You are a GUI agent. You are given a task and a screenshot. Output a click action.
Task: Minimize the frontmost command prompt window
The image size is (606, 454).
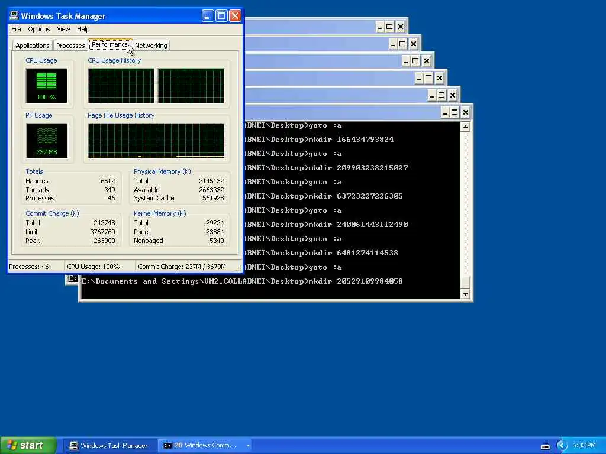(445, 112)
